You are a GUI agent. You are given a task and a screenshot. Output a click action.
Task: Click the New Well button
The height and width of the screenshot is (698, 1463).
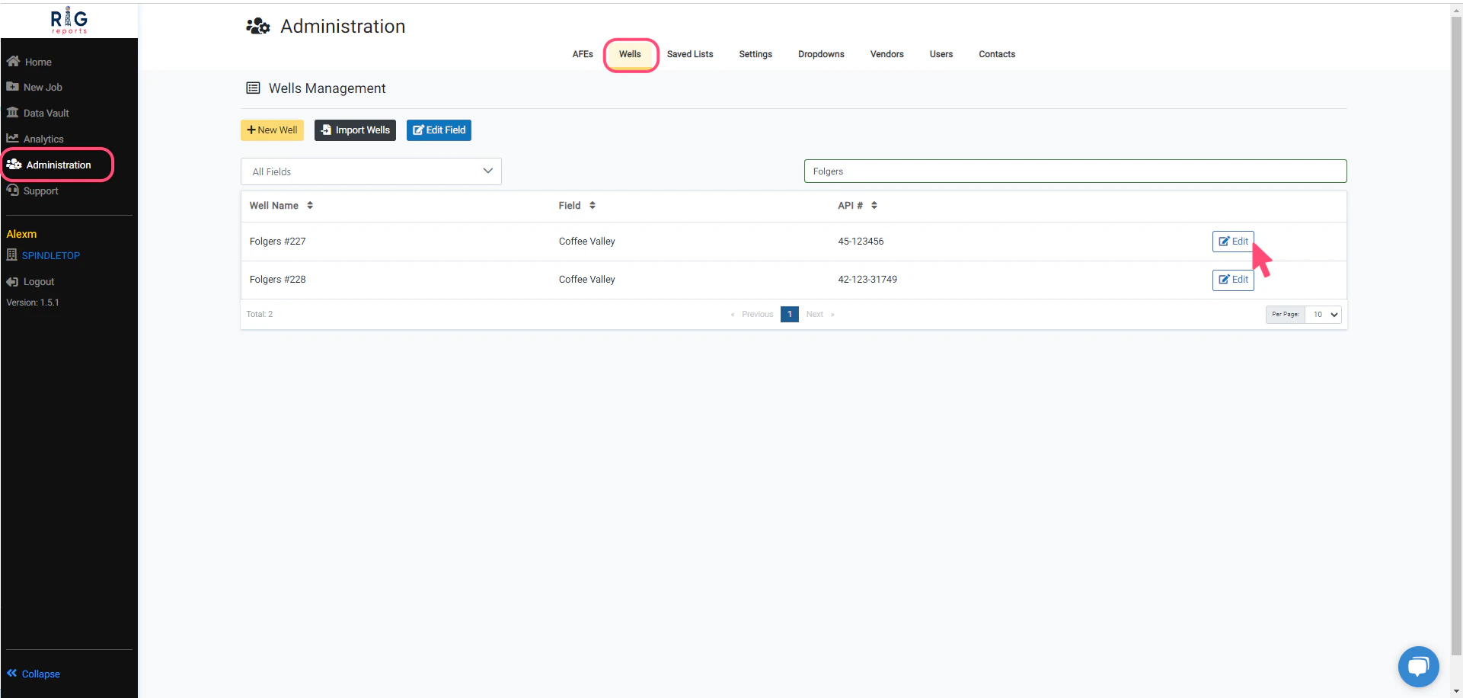click(x=272, y=130)
